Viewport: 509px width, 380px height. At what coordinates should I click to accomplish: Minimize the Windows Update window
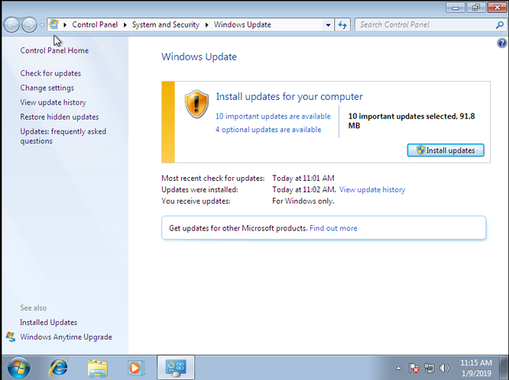[x=455, y=8]
